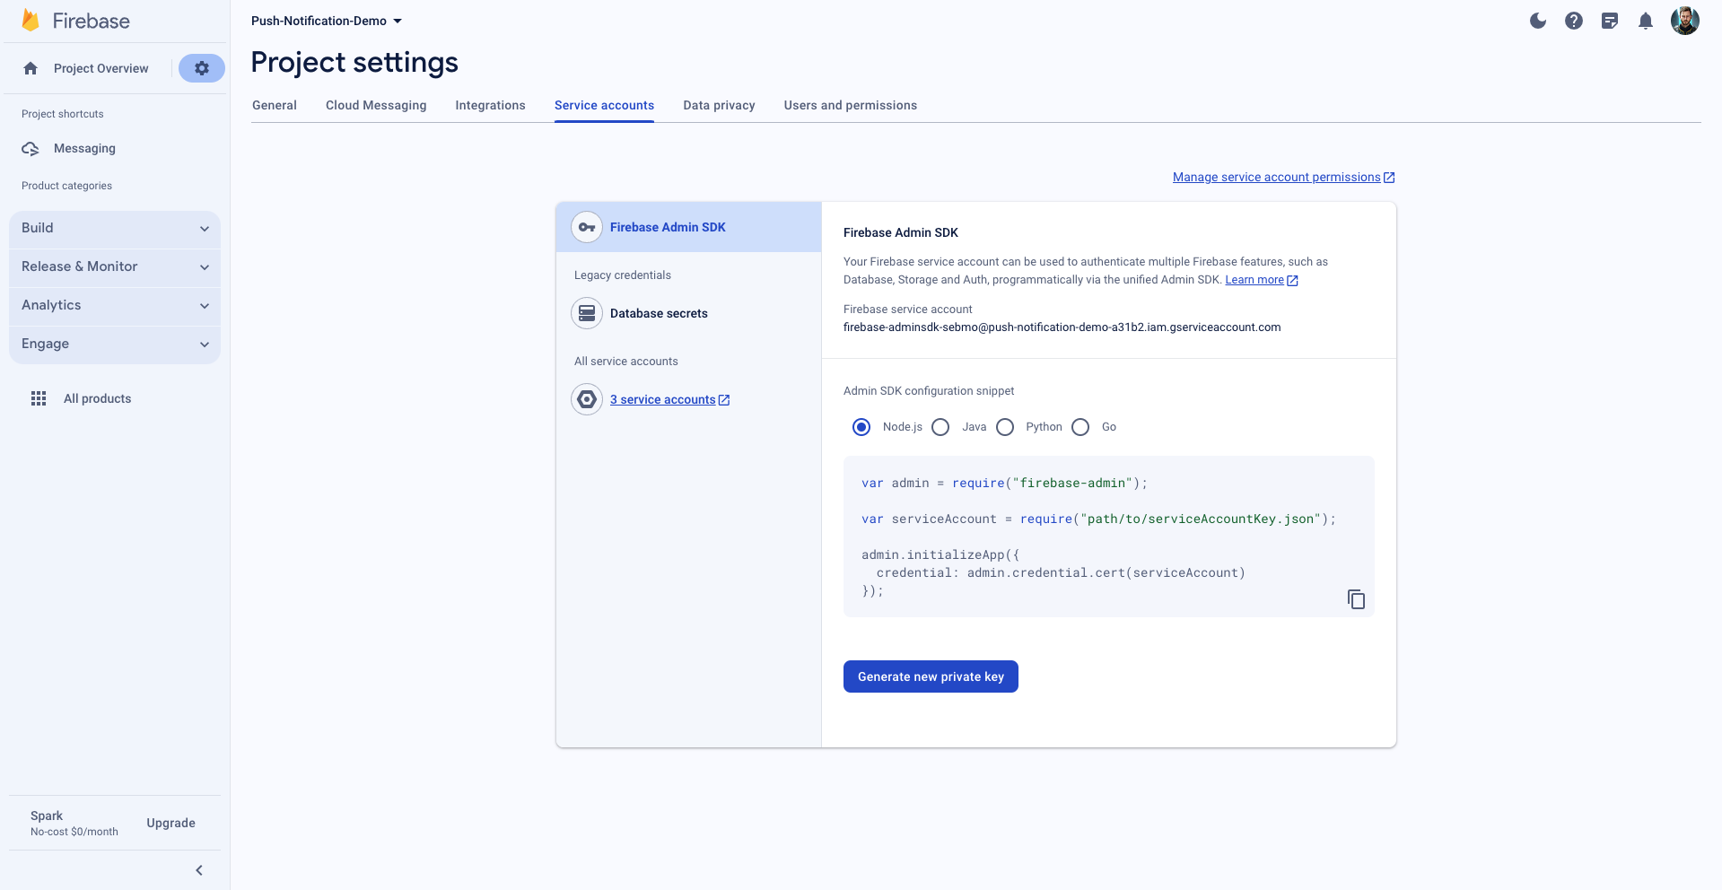
Task: Click the 'All service accounts' section label
Action: tap(625, 362)
